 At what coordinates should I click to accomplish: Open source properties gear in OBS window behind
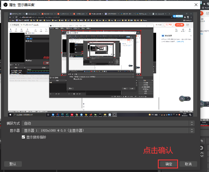[x=202, y=148]
